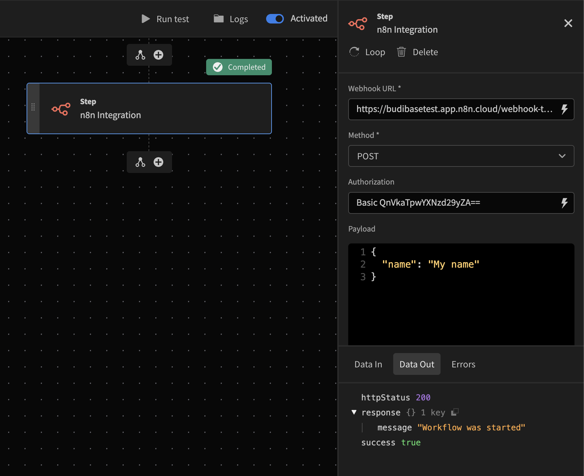Click the Run test play icon
The image size is (584, 476).
pos(146,19)
